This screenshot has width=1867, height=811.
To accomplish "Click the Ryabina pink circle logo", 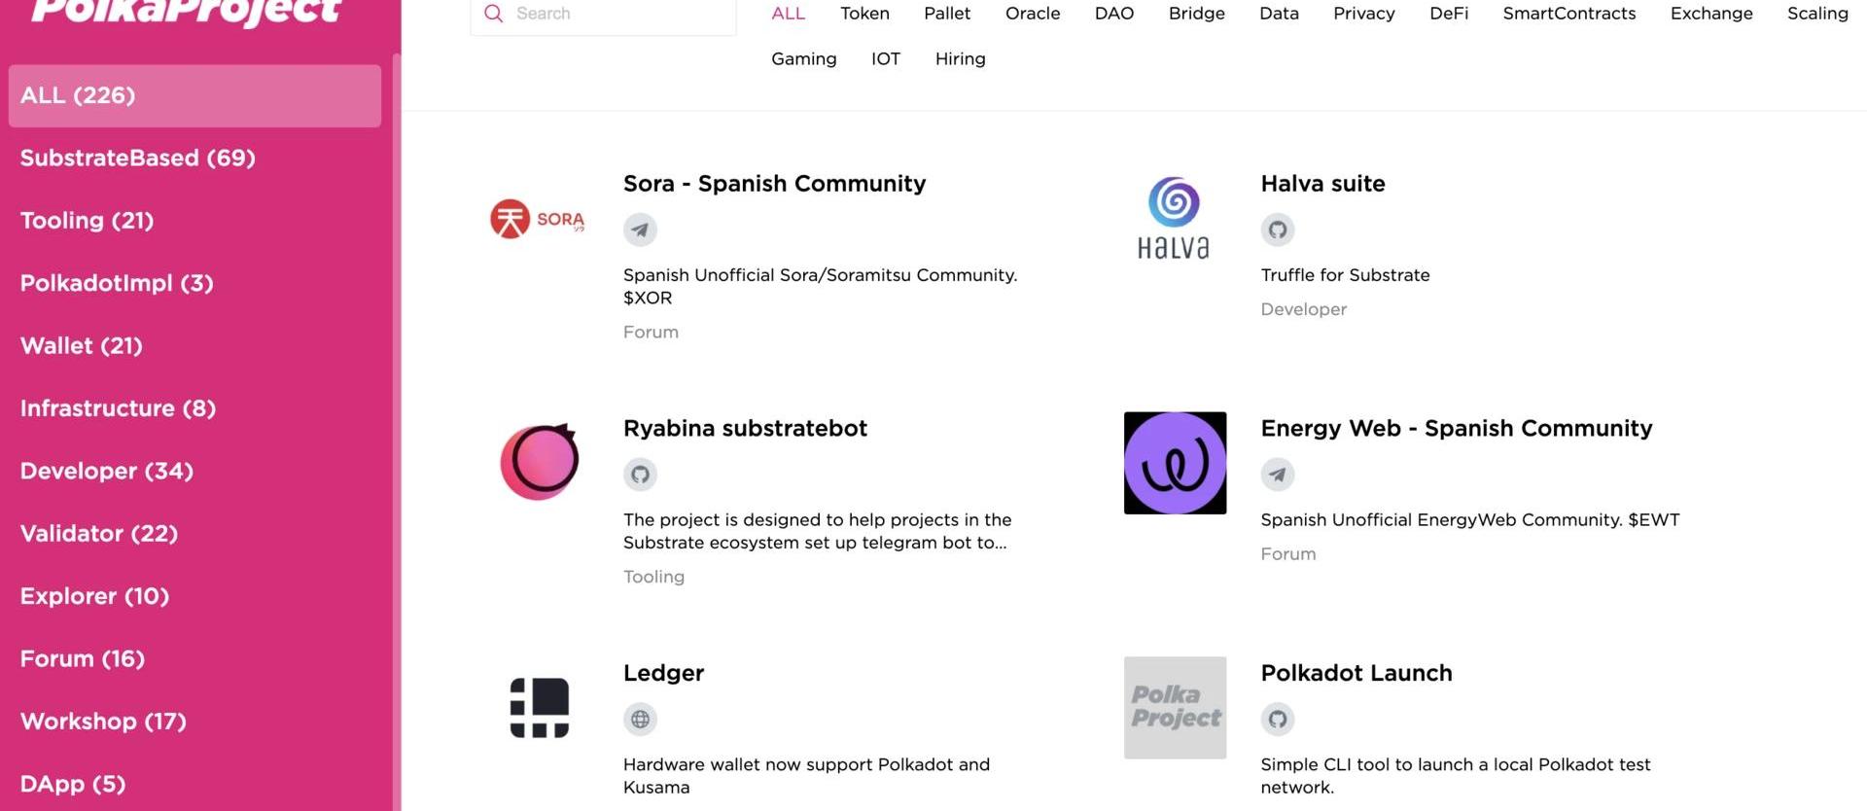I will pos(540,462).
